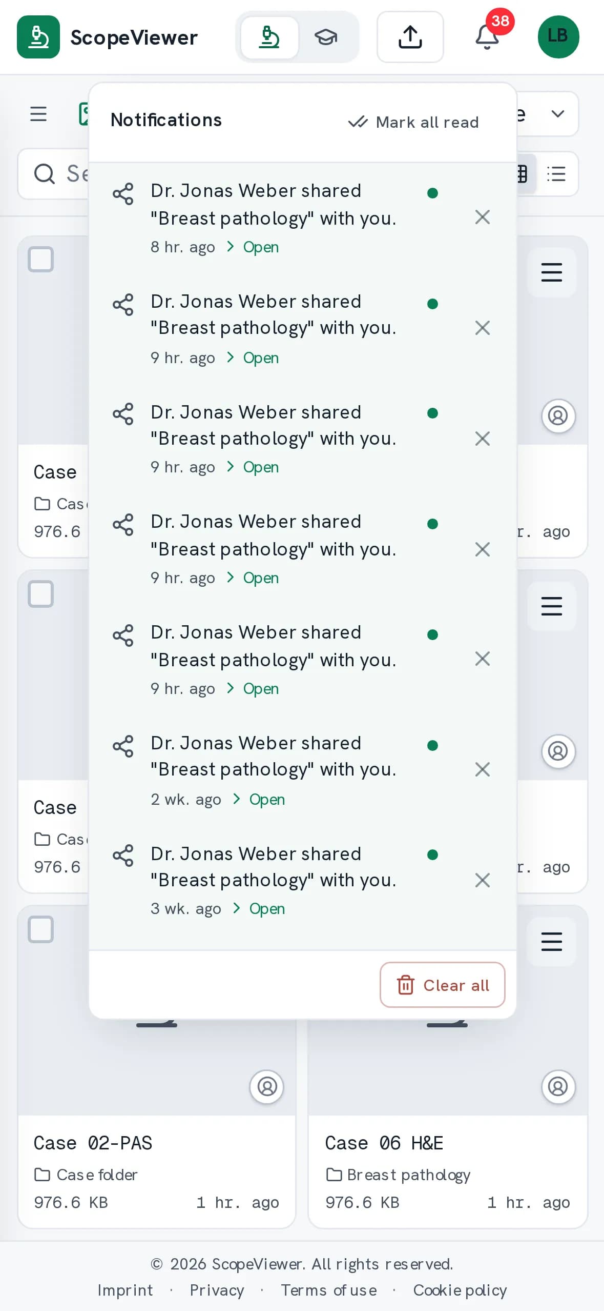This screenshot has width=604, height=1311.
Task: Click the Notifications panel heading
Action: click(x=166, y=120)
